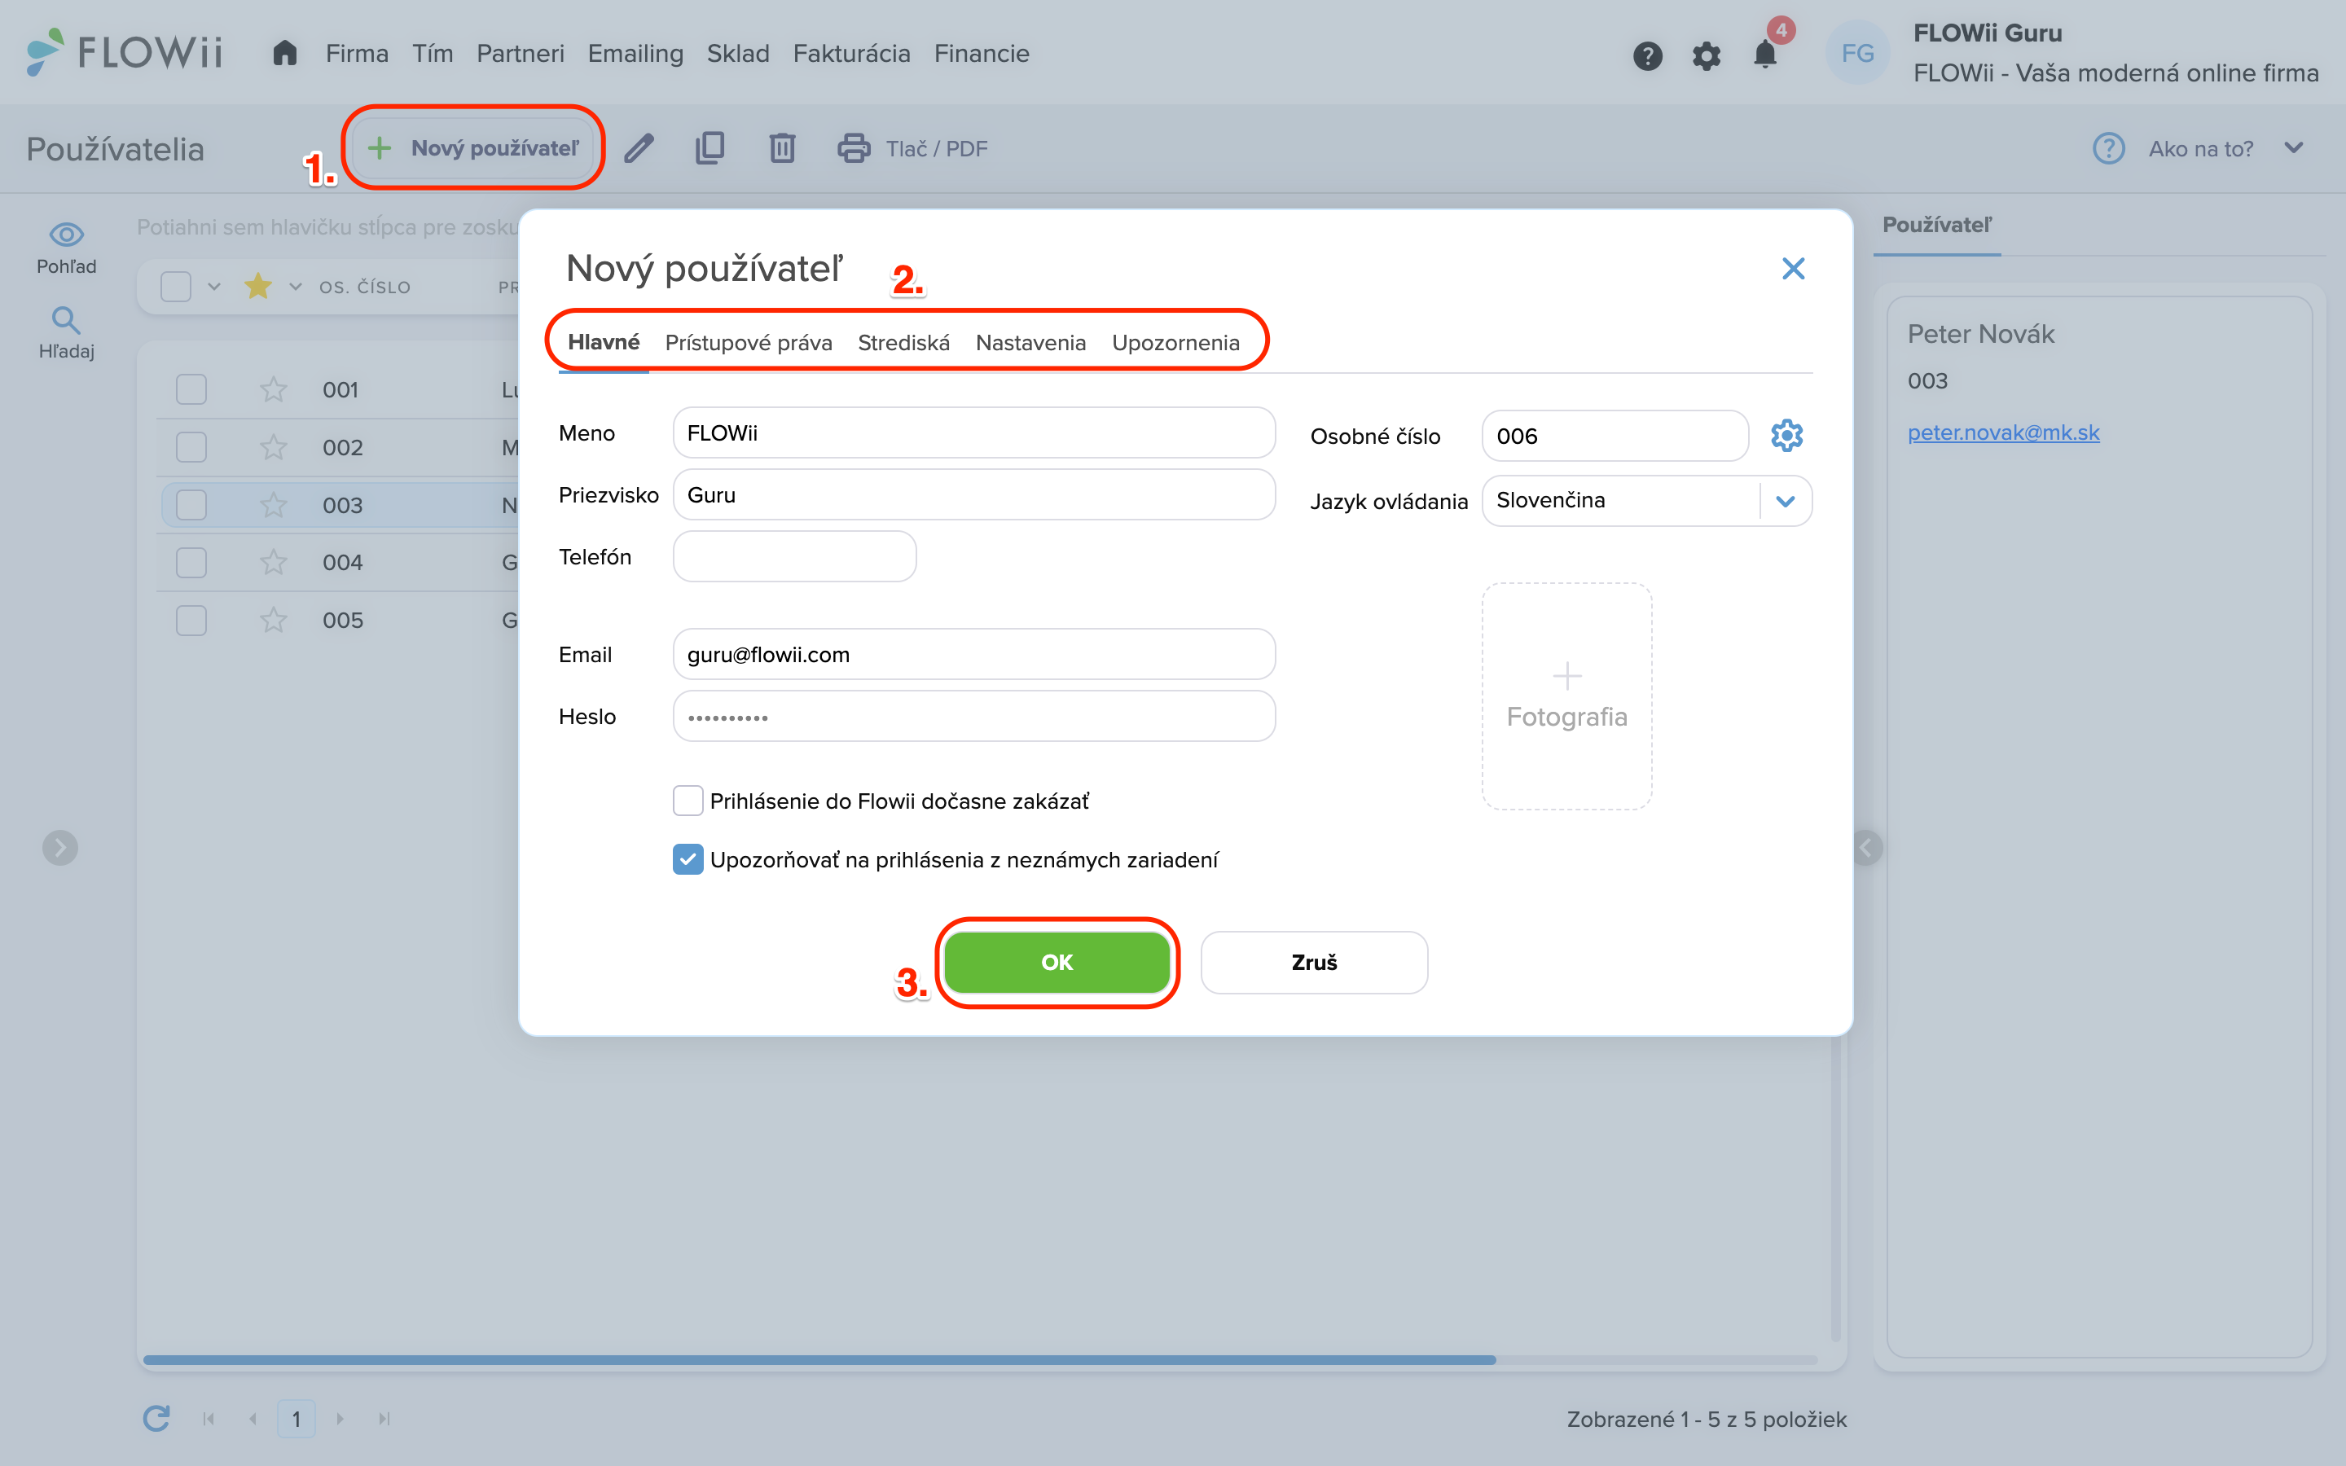Screen dimensions: 2346x1466
Task: Click the gear next to Osobné číslo
Action: point(1786,436)
